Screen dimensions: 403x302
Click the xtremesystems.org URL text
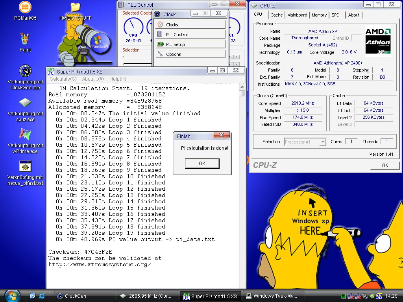pyautogui.click(x=100, y=265)
